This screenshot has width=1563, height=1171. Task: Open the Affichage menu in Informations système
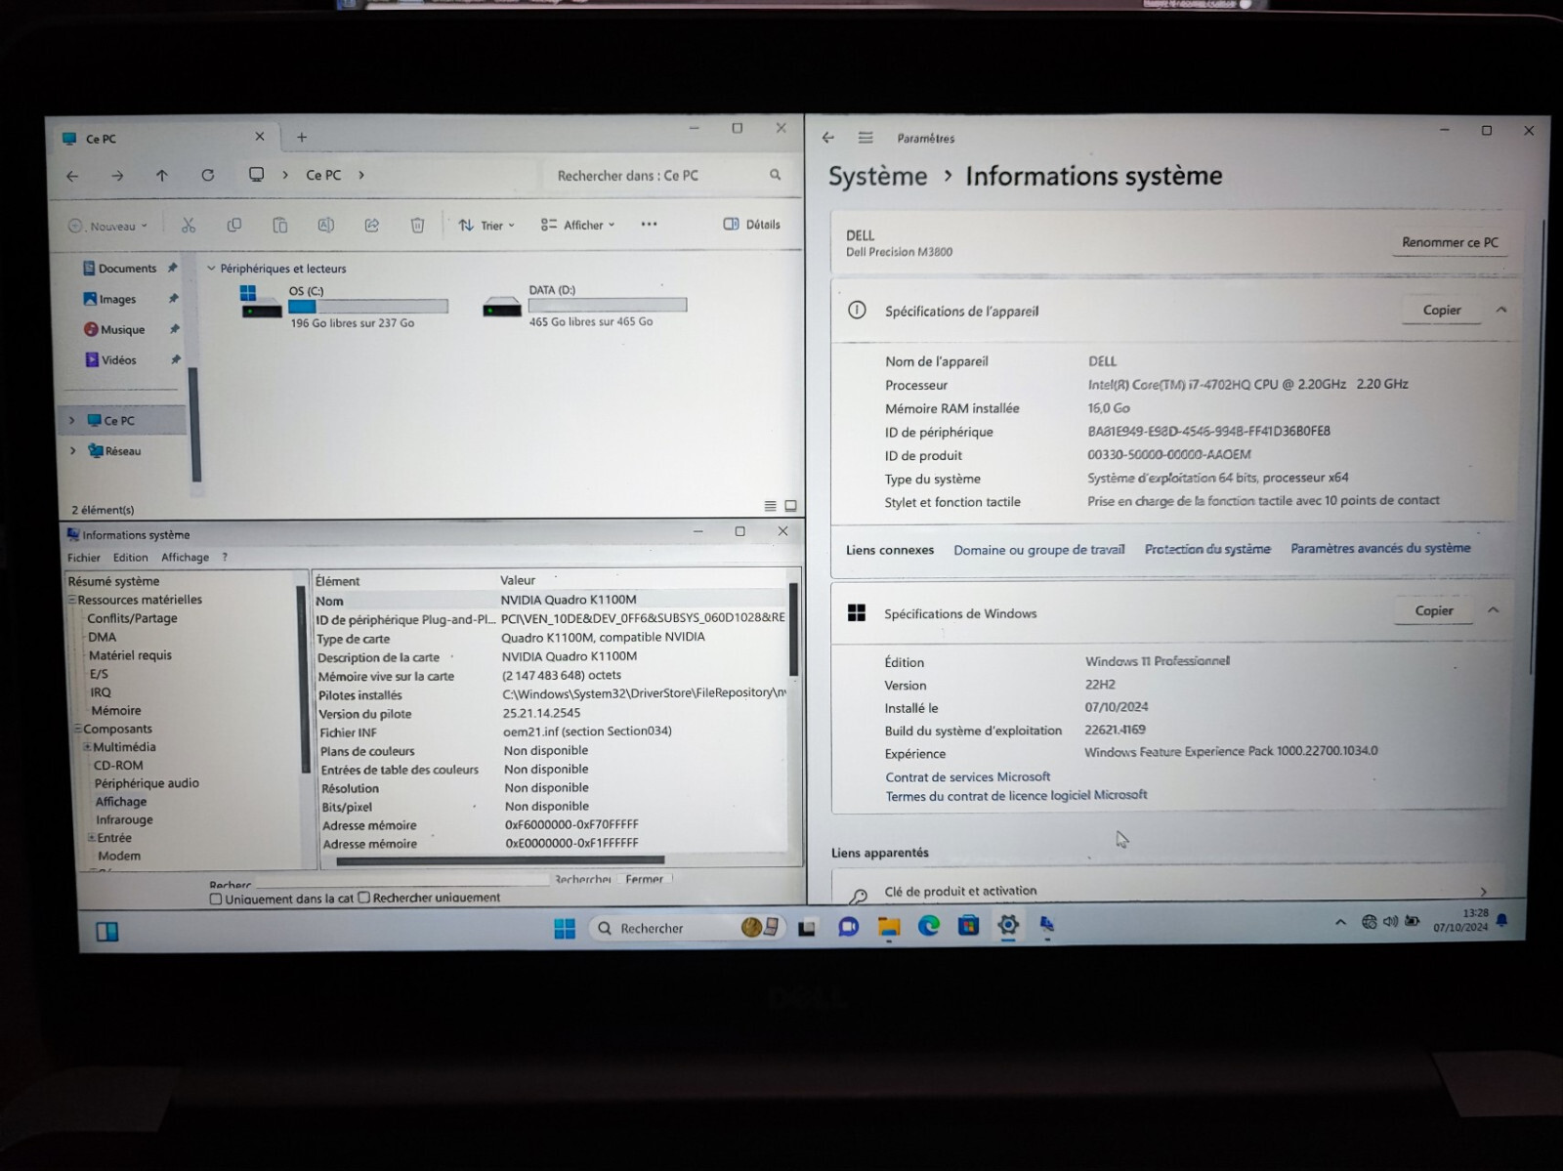(x=185, y=558)
